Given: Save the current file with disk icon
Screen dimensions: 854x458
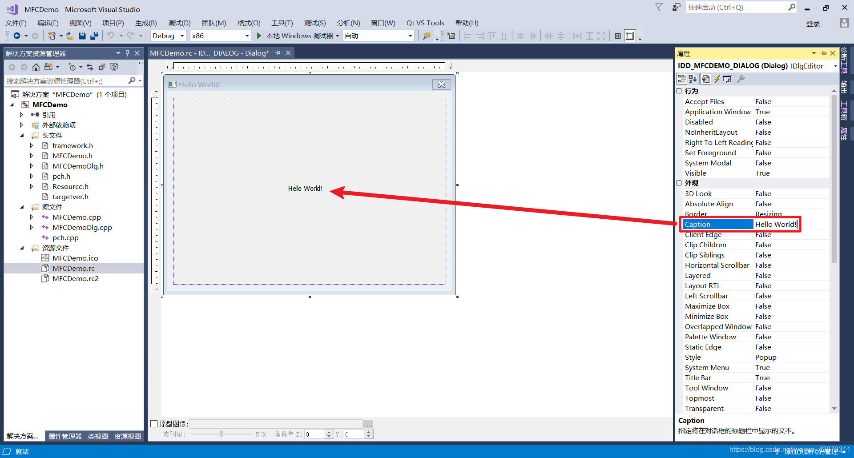Looking at the screenshot, I should (x=82, y=36).
